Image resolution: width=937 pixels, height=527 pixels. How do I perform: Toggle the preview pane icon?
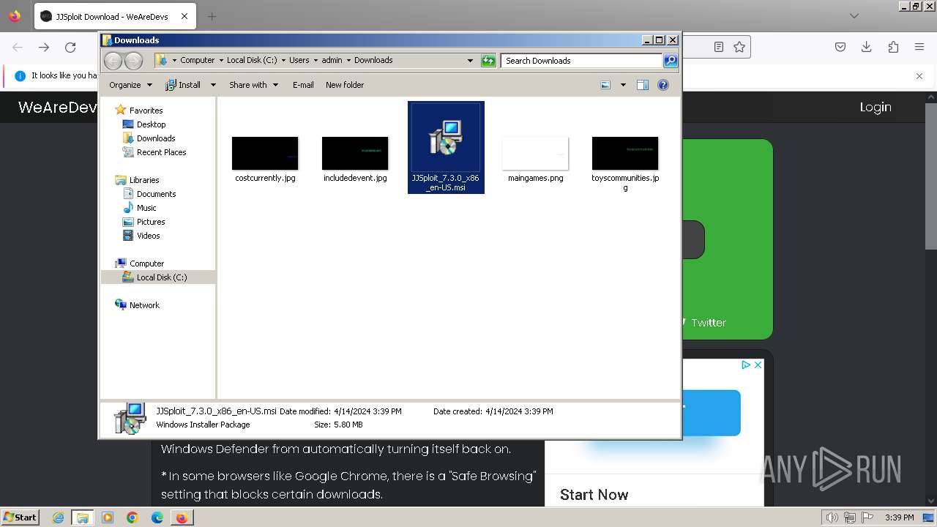coord(643,85)
